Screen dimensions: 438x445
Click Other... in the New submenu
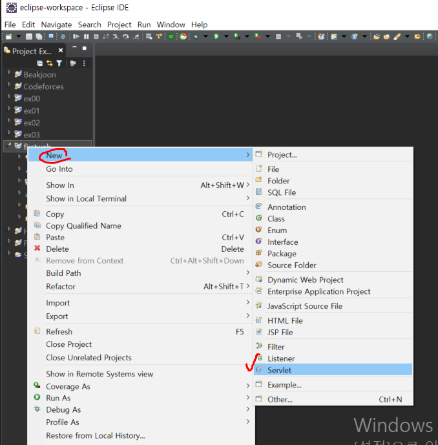[x=333, y=399]
